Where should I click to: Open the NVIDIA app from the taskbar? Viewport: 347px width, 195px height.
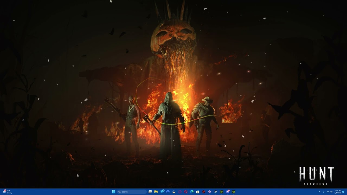[x=233, y=192]
